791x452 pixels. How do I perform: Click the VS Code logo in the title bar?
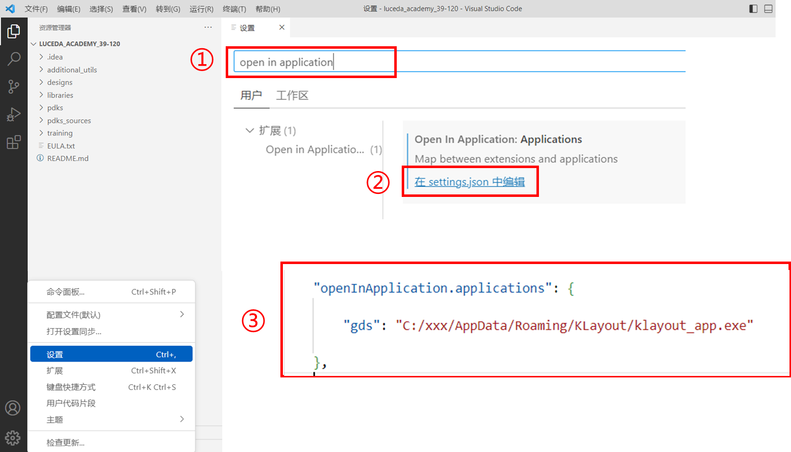click(x=10, y=8)
